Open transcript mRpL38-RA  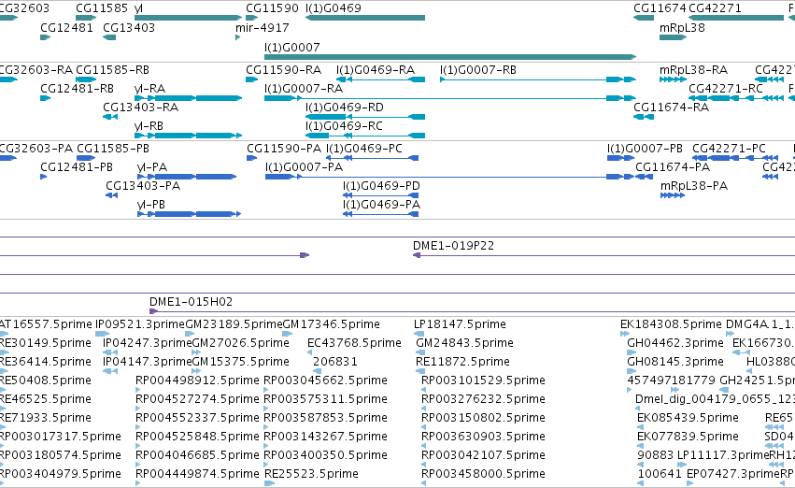673,79
